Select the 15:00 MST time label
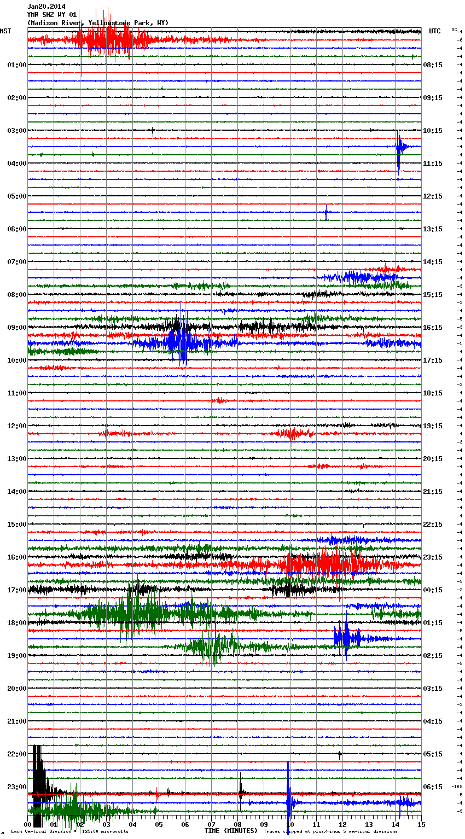Image resolution: width=465 pixels, height=839 pixels. [17, 525]
